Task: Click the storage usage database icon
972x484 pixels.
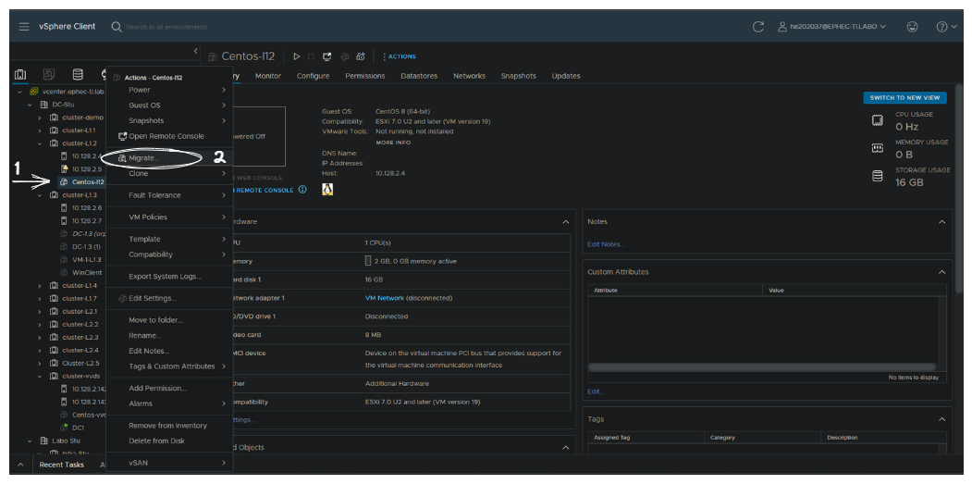Action: (x=877, y=176)
